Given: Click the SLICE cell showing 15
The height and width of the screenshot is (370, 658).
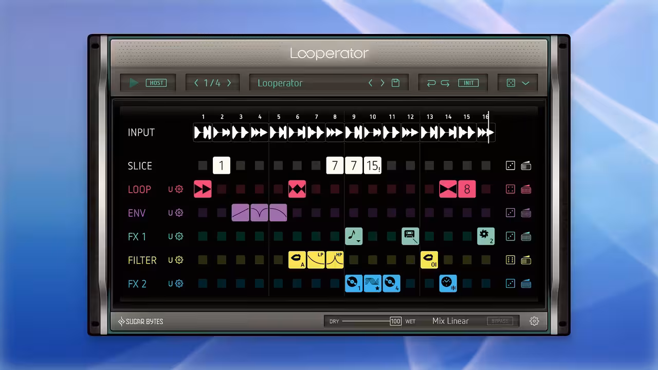Looking at the screenshot, I should (x=373, y=165).
